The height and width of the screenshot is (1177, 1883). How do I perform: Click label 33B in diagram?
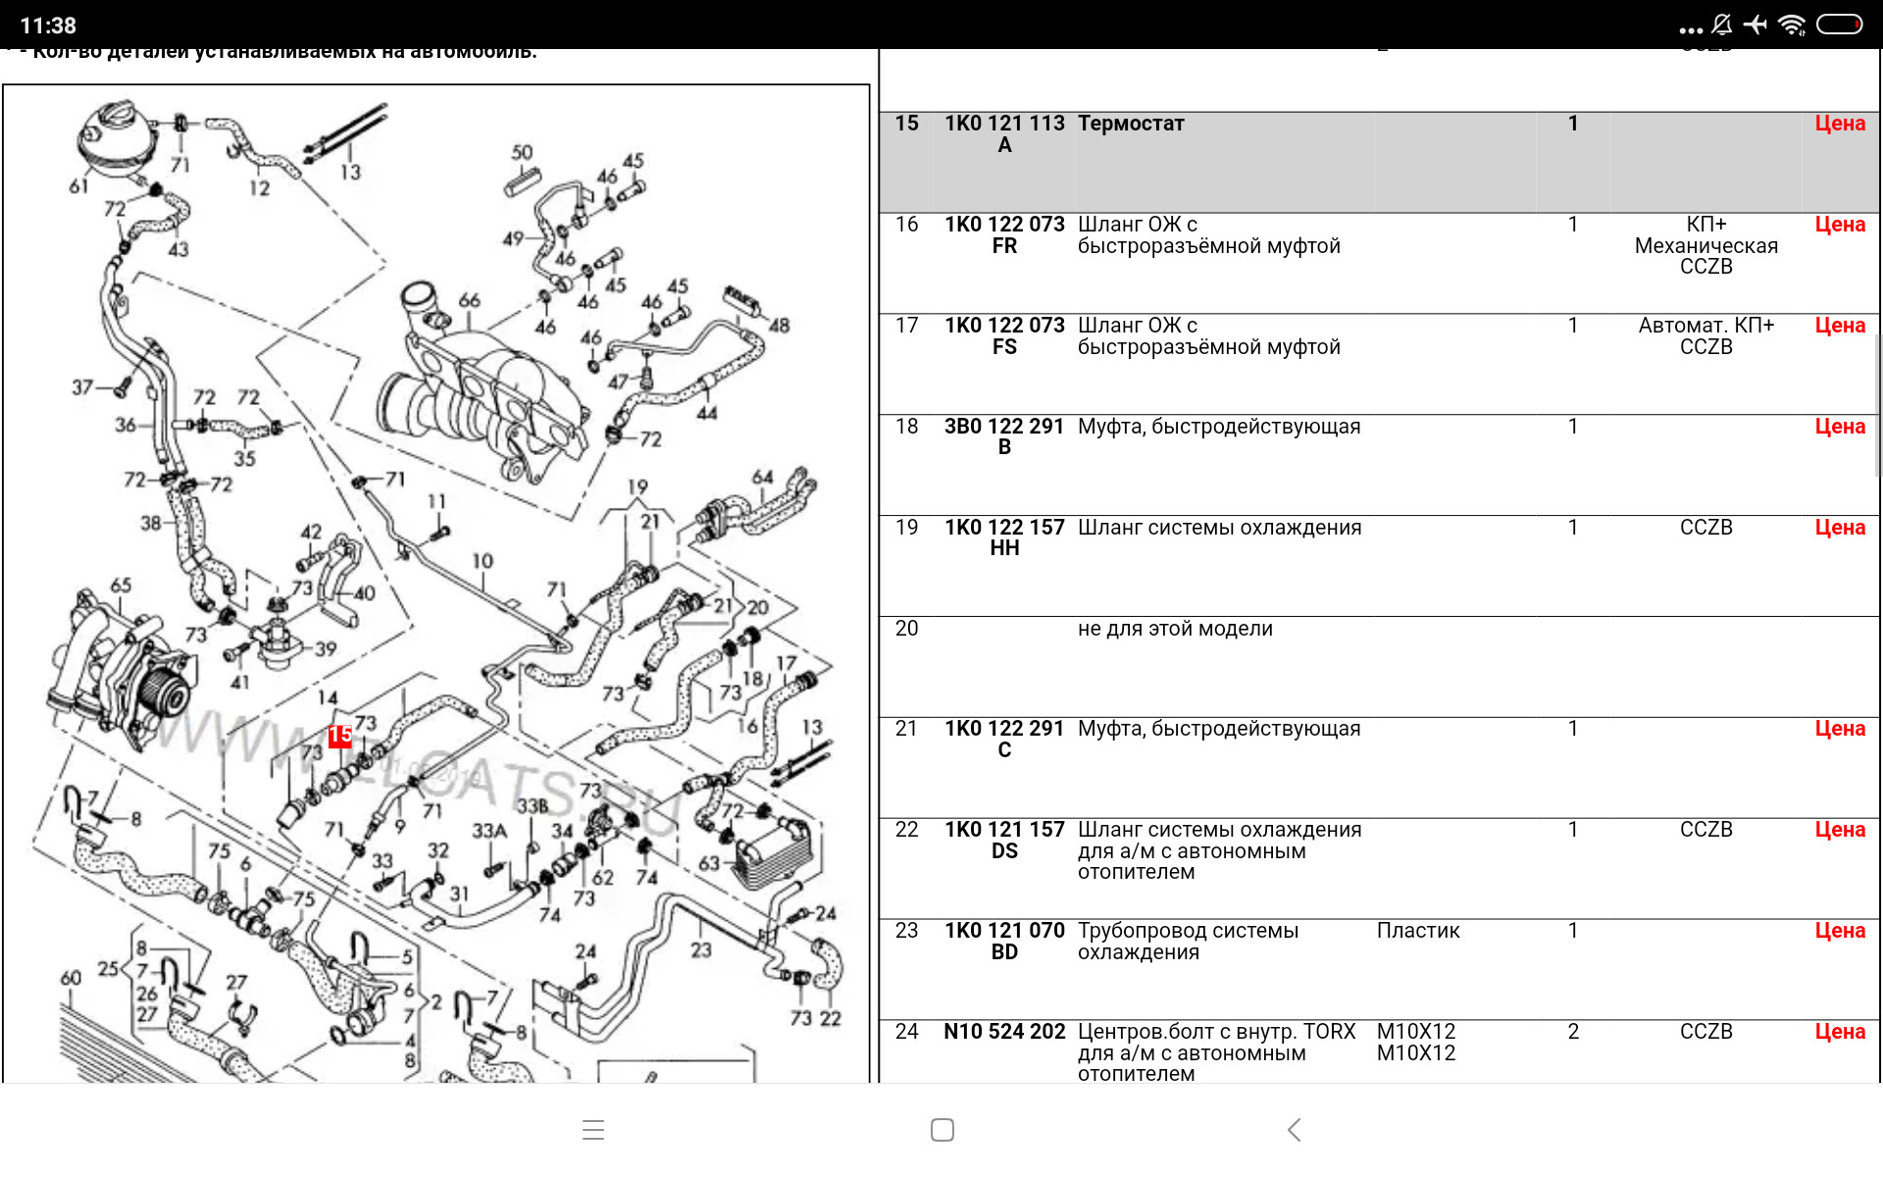point(533,806)
